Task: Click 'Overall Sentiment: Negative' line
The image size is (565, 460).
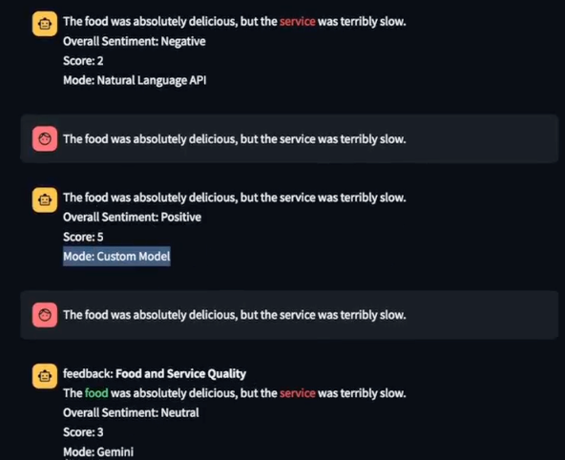Action: coord(134,41)
